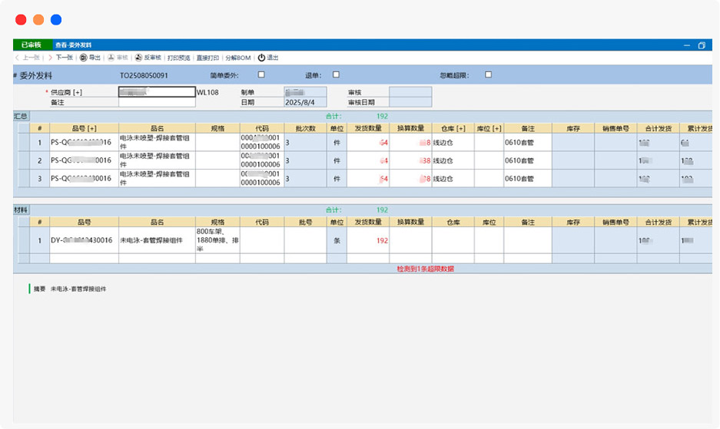Screen dimensions: 720x429
Task: Toggle the 忽略超限 checkbox
Action: point(489,75)
